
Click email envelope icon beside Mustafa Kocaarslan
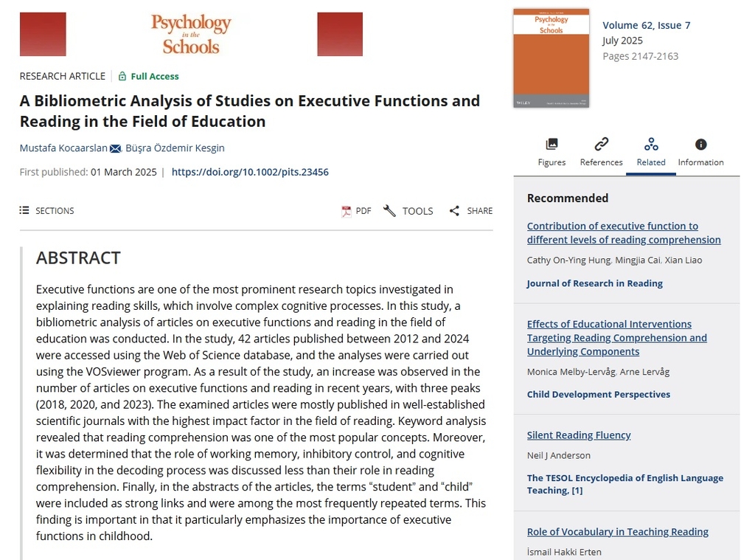[116, 148]
